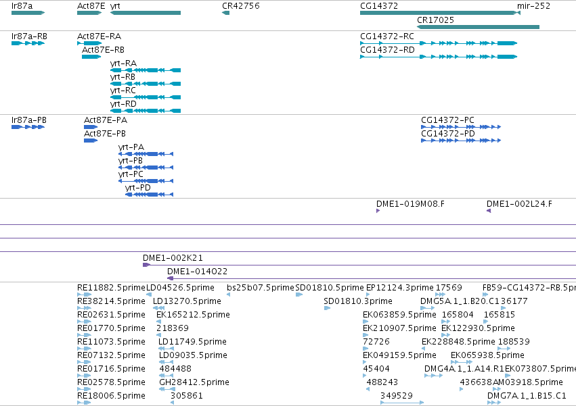Click the yrt-PA protein label
The width and height of the screenshot is (576, 406).
(131, 147)
